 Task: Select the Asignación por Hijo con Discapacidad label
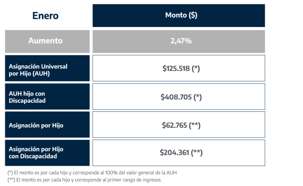click(x=36, y=153)
